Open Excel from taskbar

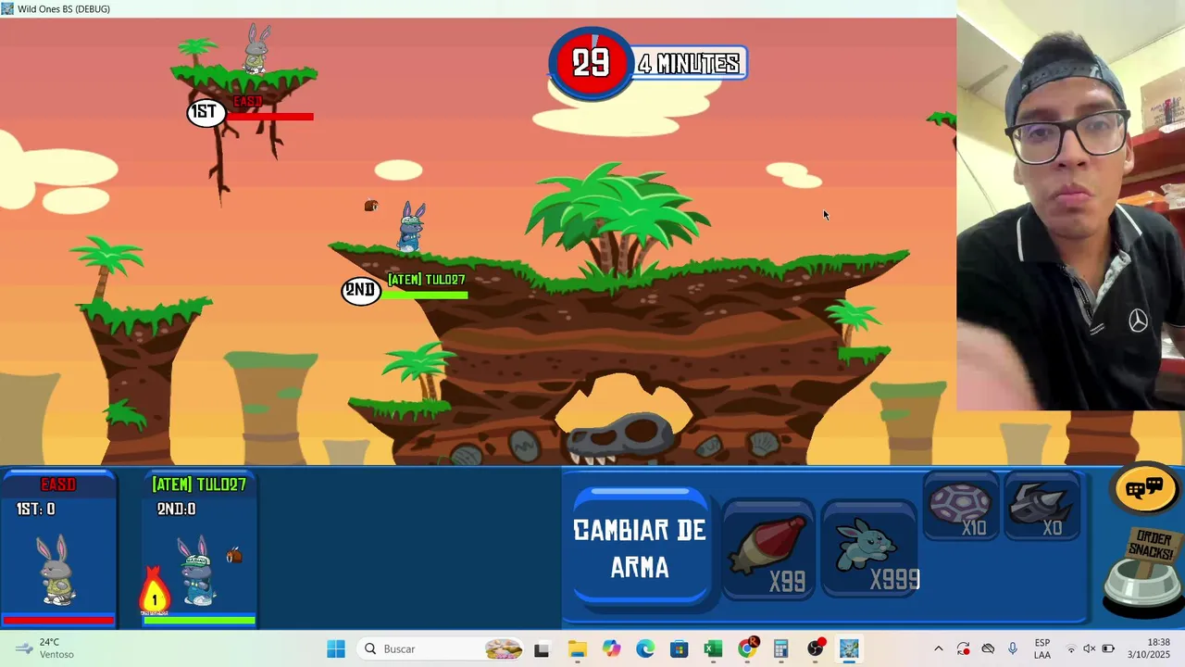point(713,648)
